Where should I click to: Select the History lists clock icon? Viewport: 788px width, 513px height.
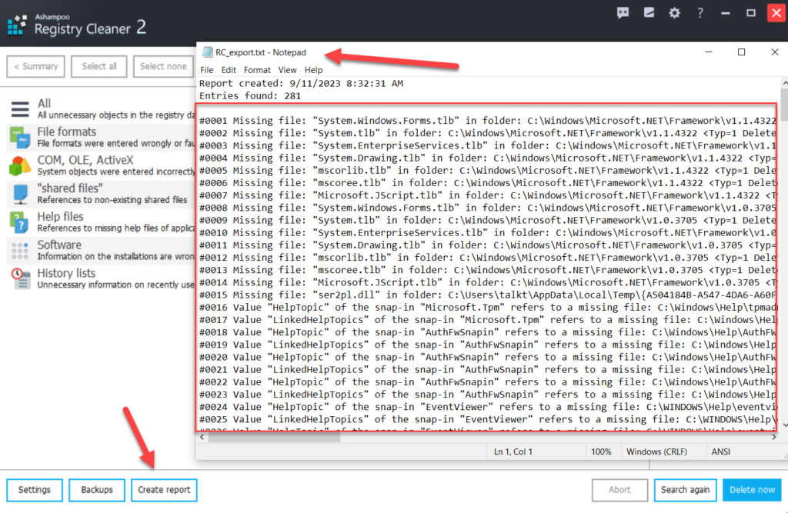point(20,278)
